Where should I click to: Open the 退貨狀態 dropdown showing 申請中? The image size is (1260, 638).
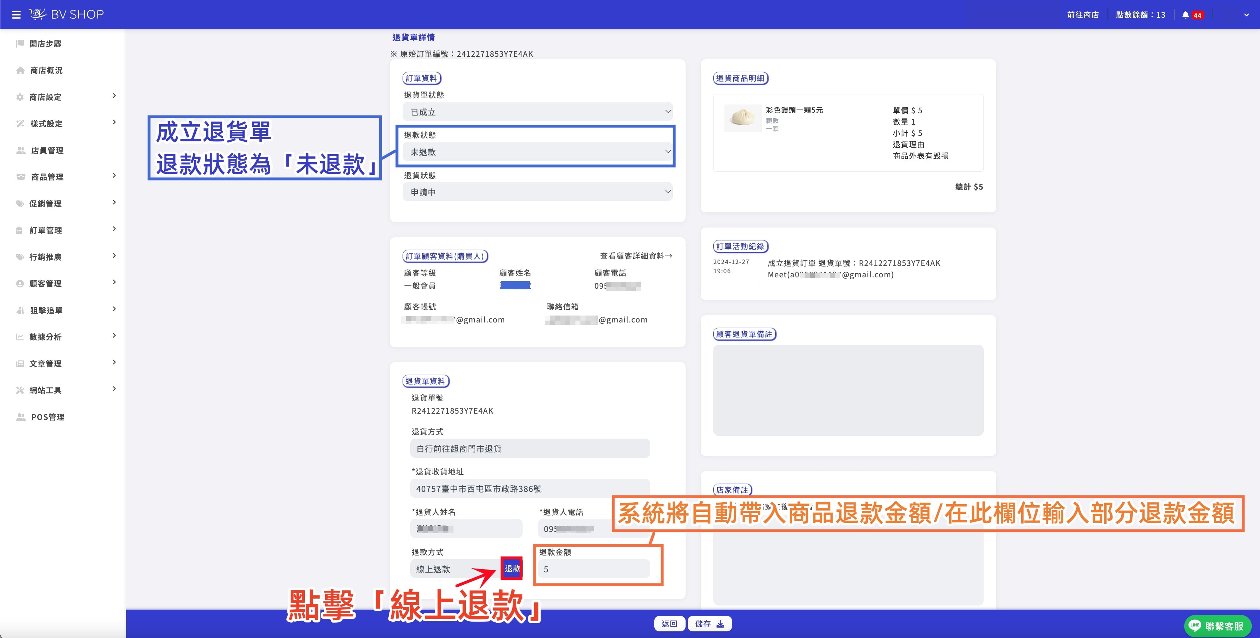coord(537,192)
